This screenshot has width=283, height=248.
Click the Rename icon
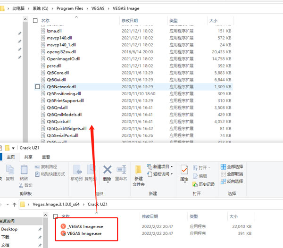[x=121, y=170]
